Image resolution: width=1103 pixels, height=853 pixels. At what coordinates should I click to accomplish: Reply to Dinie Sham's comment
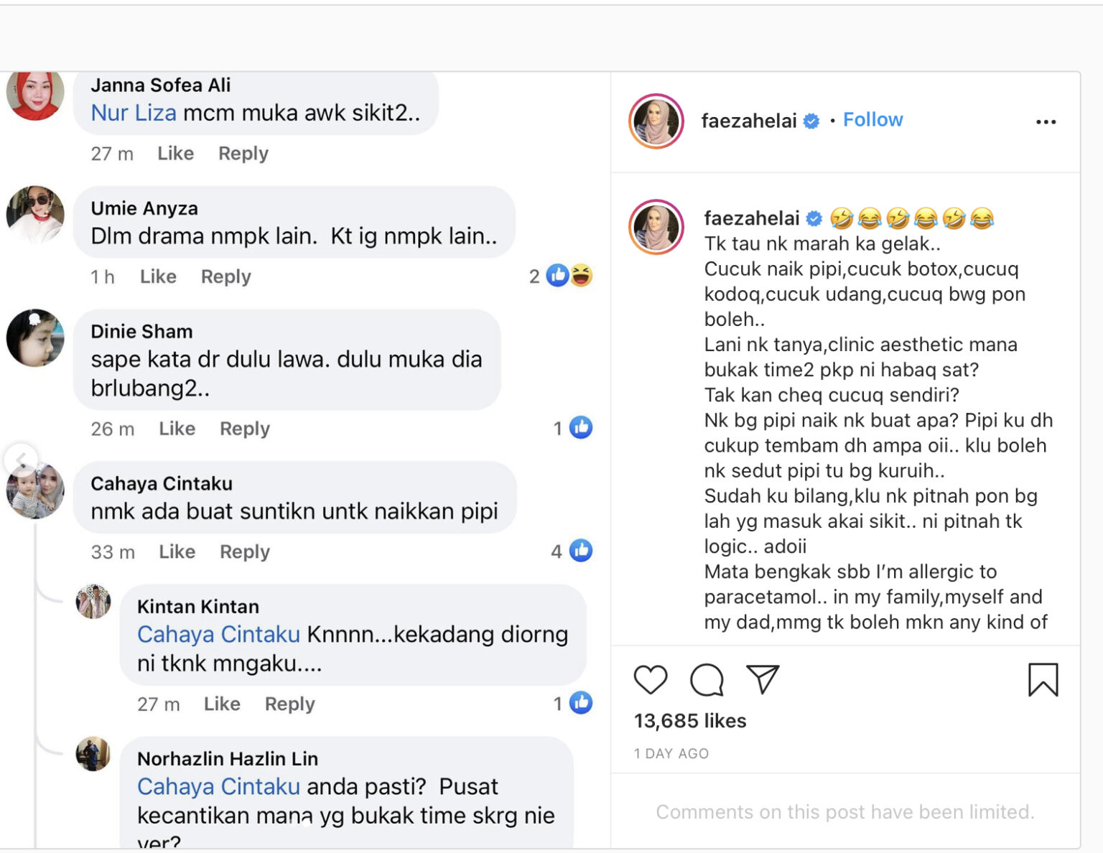click(x=244, y=429)
